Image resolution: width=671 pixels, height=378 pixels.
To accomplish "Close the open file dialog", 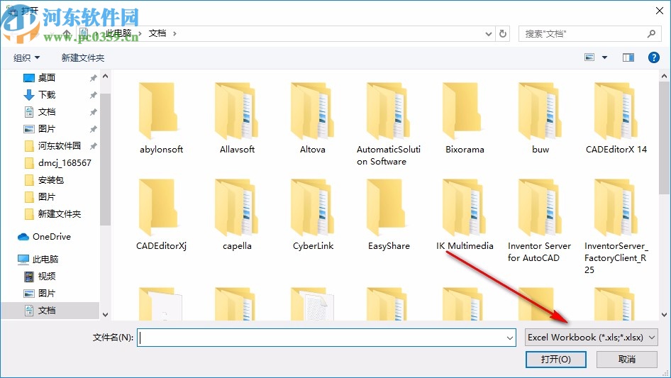I will click(660, 10).
